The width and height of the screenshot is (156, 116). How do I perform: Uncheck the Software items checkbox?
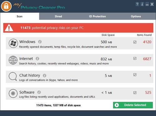pos(135,93)
